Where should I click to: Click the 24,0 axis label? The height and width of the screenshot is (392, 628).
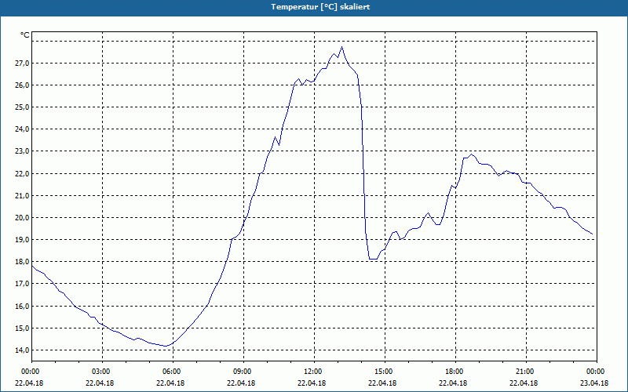point(22,129)
